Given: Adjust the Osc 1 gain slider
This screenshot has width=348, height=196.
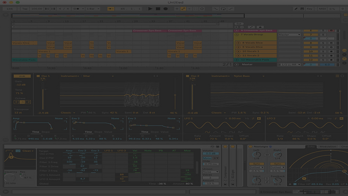Looking at the screenshot, I should [43, 95].
